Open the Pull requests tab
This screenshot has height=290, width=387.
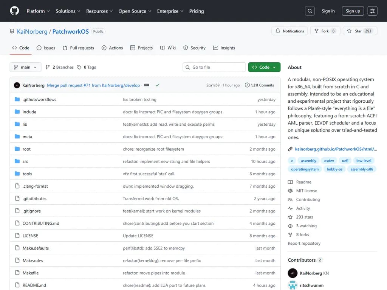coord(78,48)
